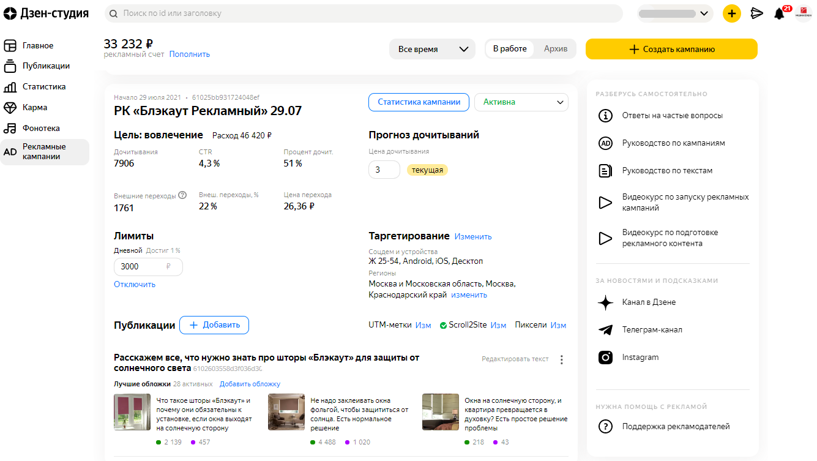The image size is (817, 461).
Task: Click the Цена дочитывания input with value 3
Action: click(x=384, y=170)
